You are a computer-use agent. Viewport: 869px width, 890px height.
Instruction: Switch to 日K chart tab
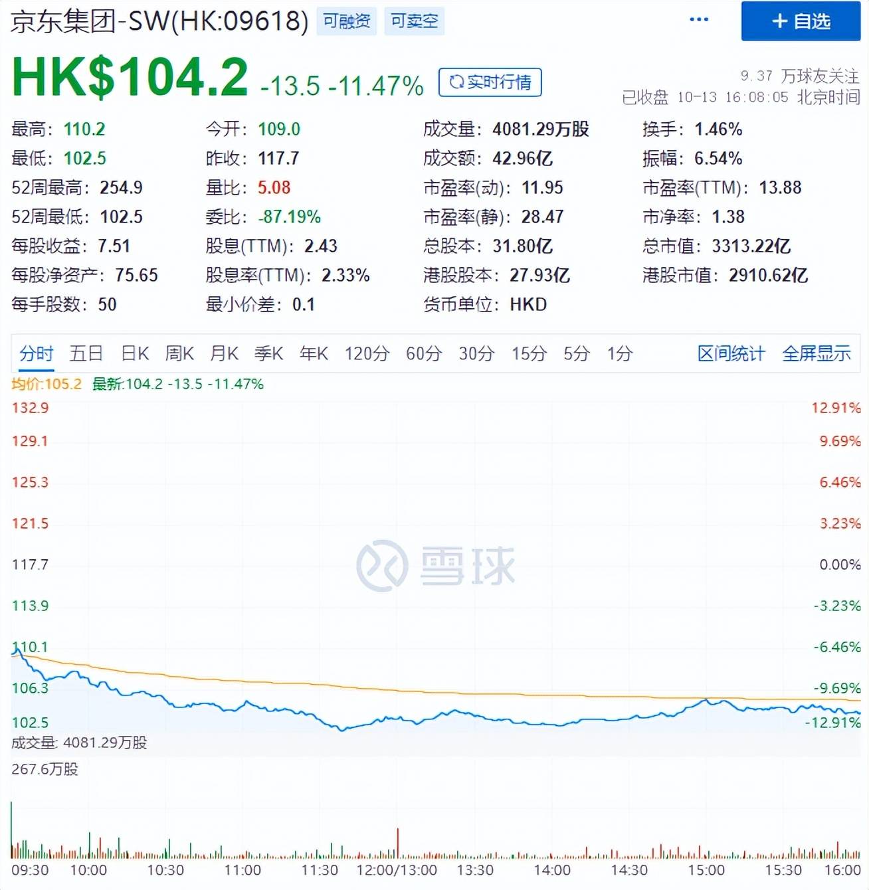click(x=135, y=353)
